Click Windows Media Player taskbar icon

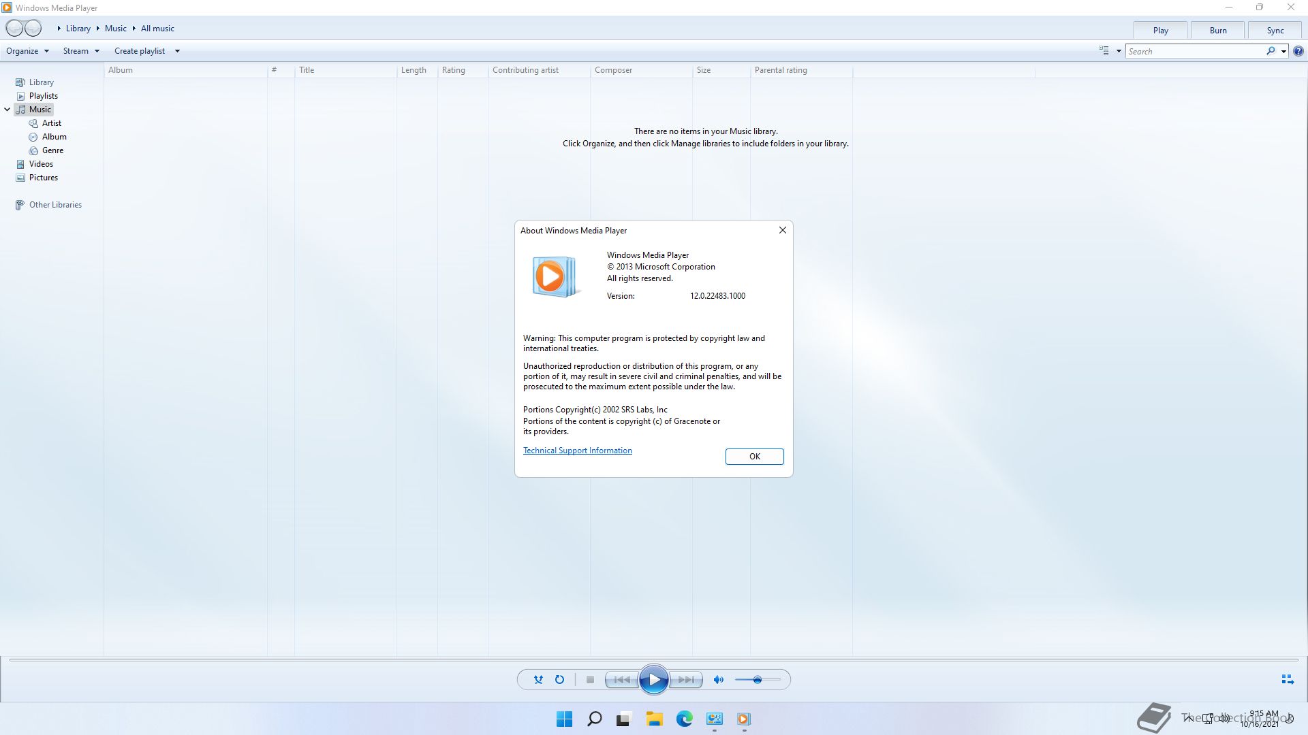(x=743, y=719)
